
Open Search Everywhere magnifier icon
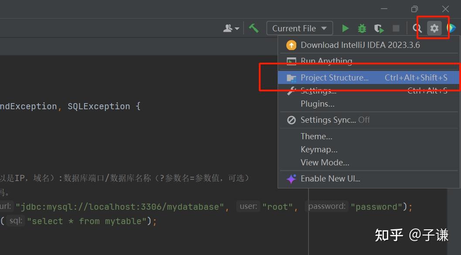(417, 28)
